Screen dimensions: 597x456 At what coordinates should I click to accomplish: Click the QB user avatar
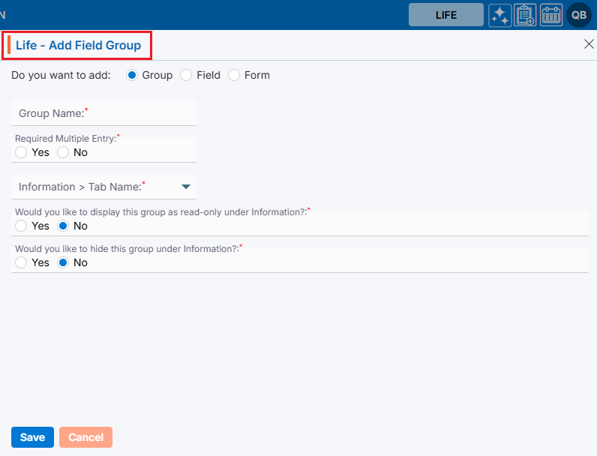(x=579, y=15)
